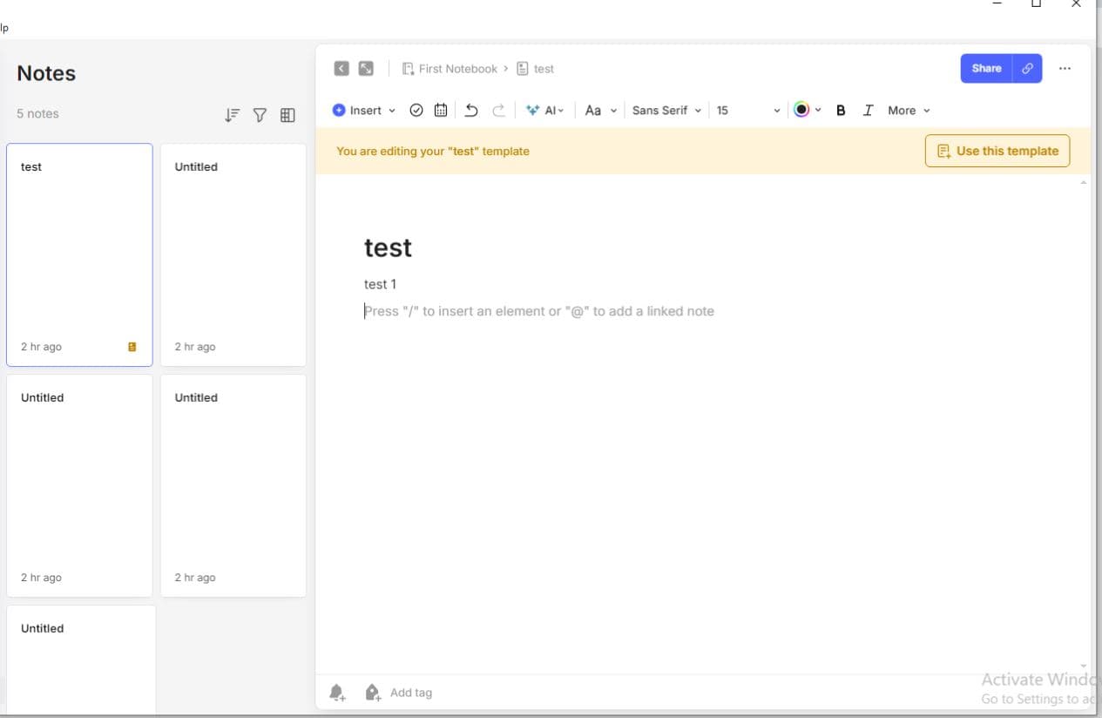The width and height of the screenshot is (1102, 718).
Task: Change the notes view layout icon
Action: tap(287, 114)
